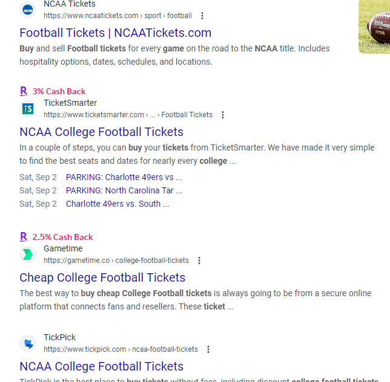The width and height of the screenshot is (390, 382).
Task: Click the 3% Cash Back offer label
Action: [59, 91]
